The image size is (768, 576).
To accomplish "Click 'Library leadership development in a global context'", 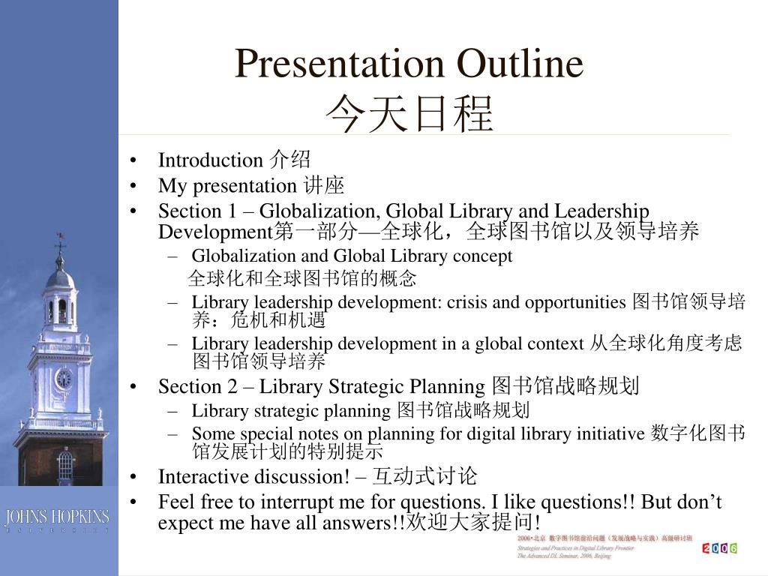I will point(466,352).
